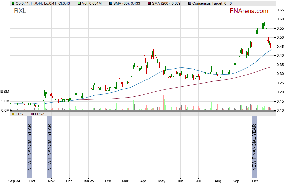Click the RXL ticker symbol label
Image resolution: width=285 pixels, height=188 pixels.
(x=21, y=11)
